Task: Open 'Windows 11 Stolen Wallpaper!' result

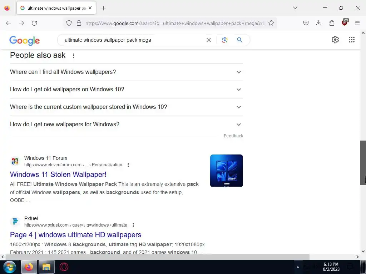Action: pos(58,174)
